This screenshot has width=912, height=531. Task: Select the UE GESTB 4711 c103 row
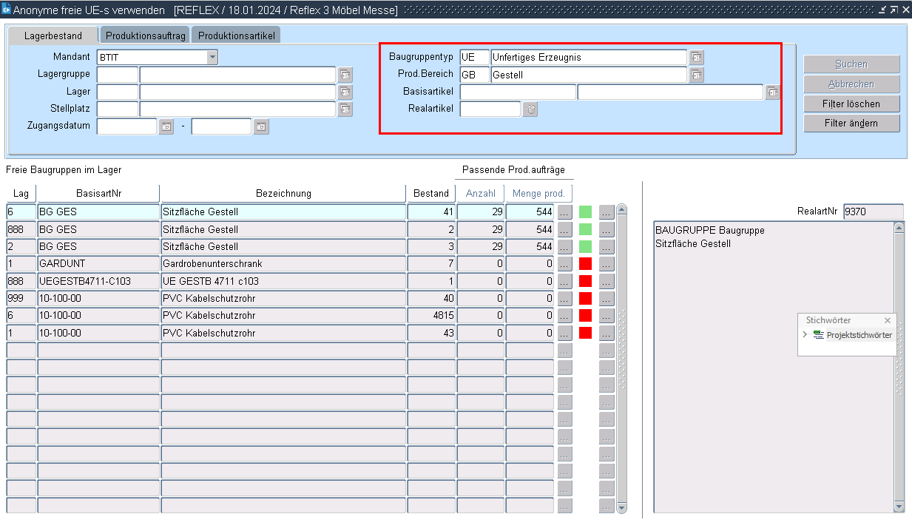(283, 281)
